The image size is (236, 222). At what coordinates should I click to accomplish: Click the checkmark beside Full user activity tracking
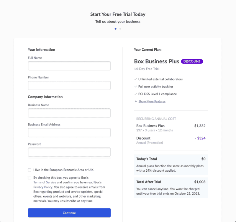click(x=135, y=87)
